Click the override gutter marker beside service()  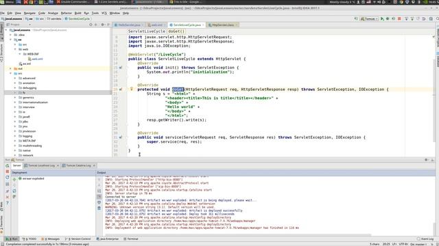coord(121,137)
